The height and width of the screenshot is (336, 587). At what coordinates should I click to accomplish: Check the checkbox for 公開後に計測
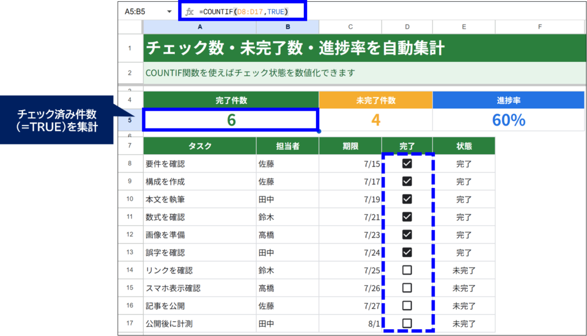click(407, 323)
